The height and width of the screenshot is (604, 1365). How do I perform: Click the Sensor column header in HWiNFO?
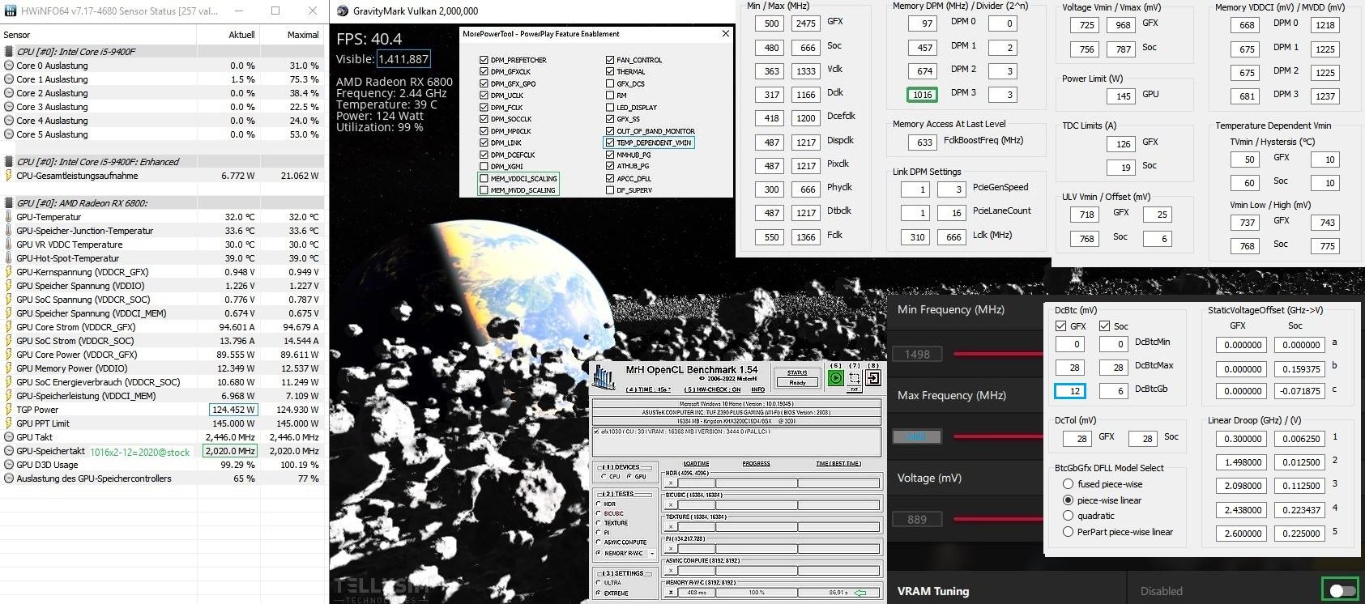coord(17,35)
